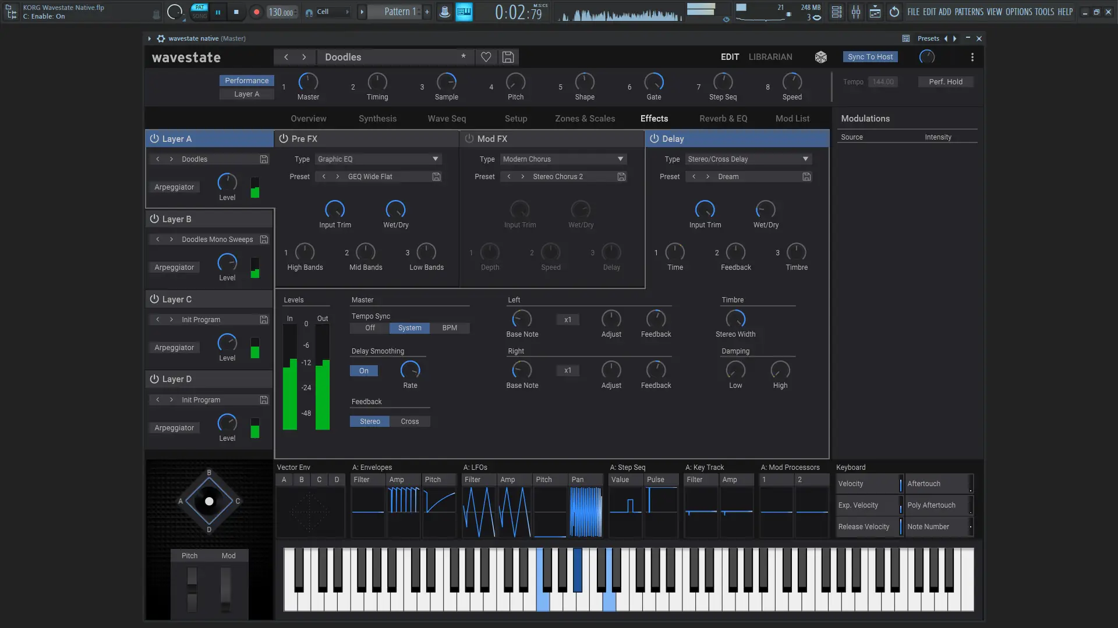Open the three-dot options menu
Image resolution: width=1118 pixels, height=628 pixels.
[972, 57]
